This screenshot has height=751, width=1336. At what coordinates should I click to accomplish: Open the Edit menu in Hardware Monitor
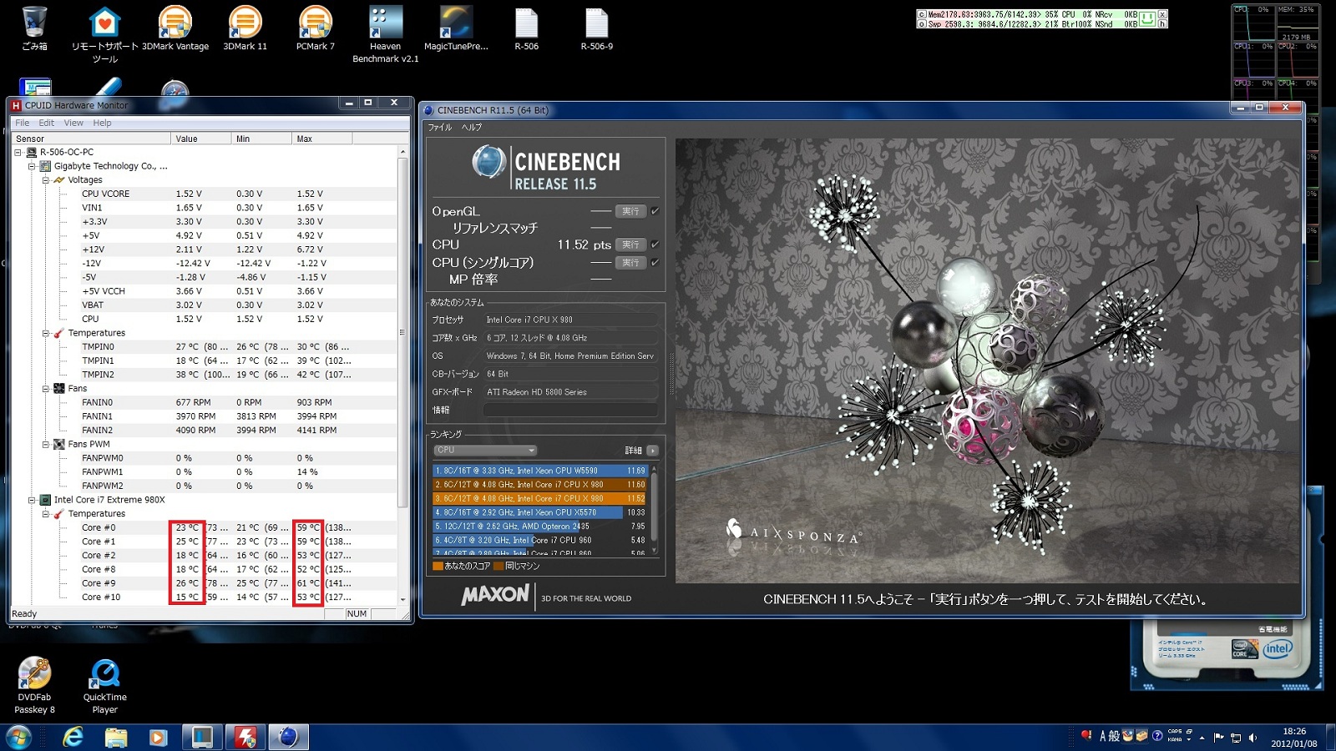pos(47,123)
